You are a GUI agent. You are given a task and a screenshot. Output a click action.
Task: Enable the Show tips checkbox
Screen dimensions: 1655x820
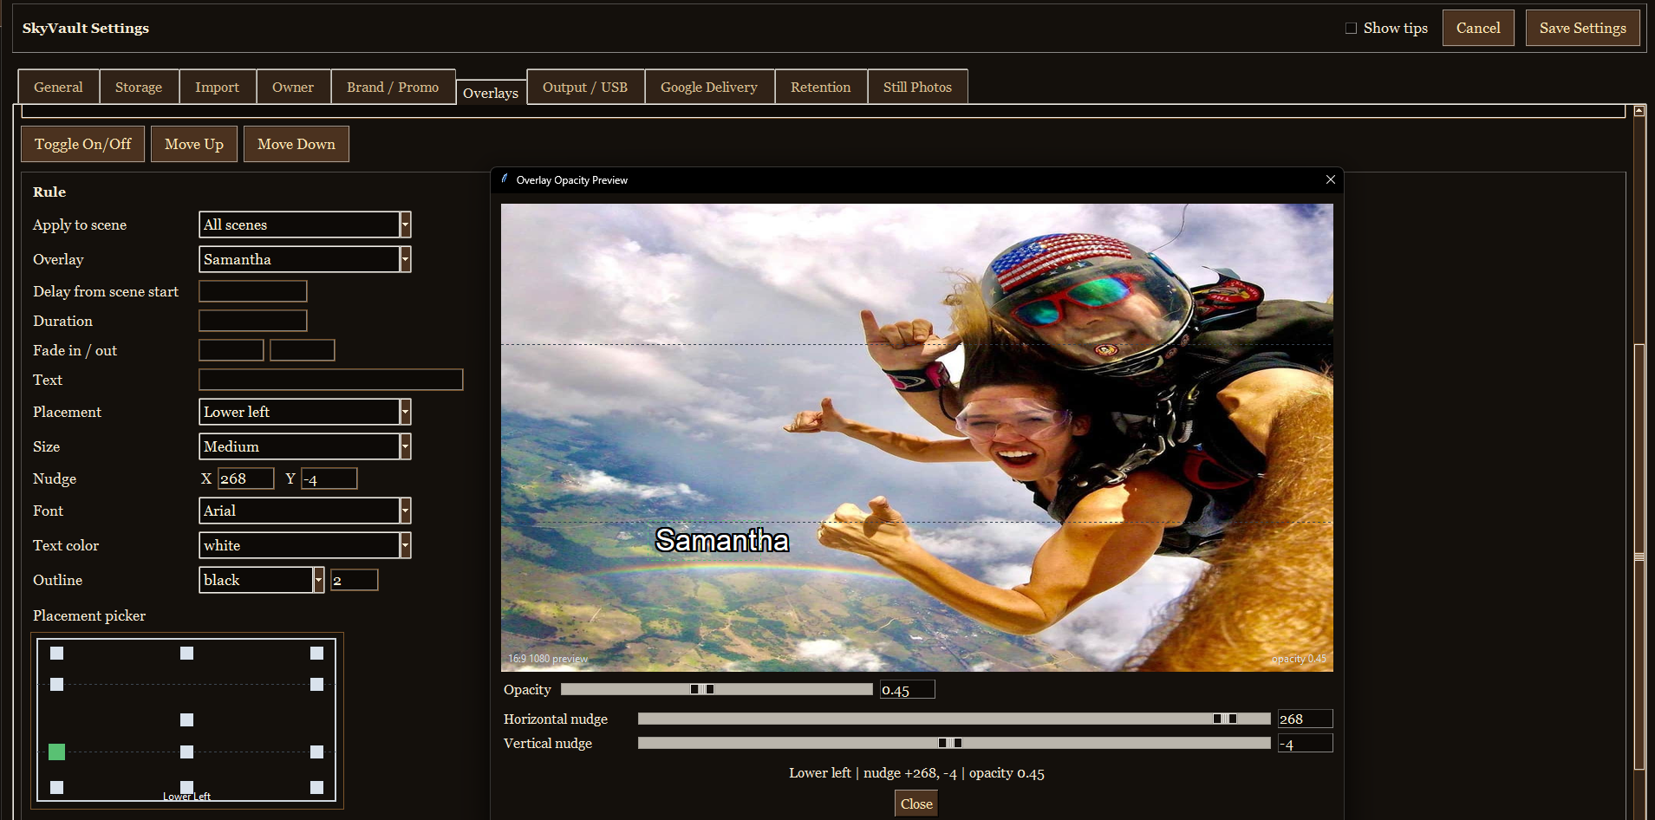point(1351,28)
